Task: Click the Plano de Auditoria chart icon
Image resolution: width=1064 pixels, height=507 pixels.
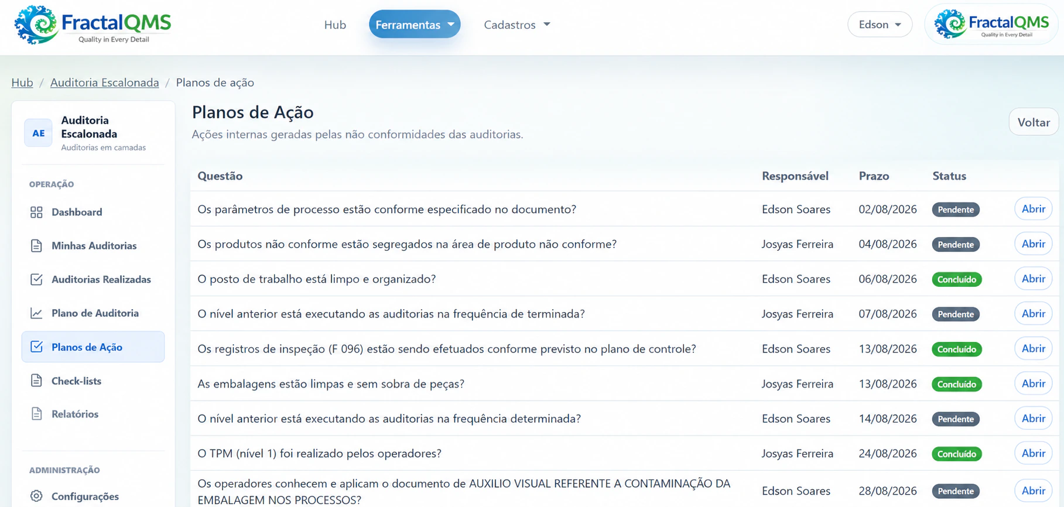Action: [36, 313]
